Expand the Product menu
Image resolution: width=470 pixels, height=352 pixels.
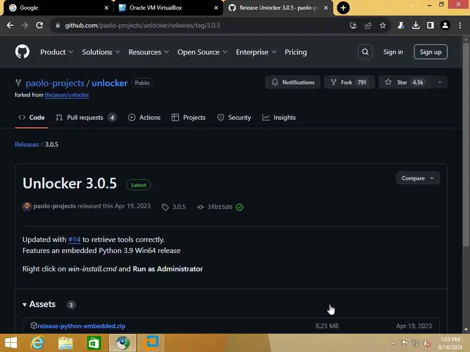click(57, 52)
